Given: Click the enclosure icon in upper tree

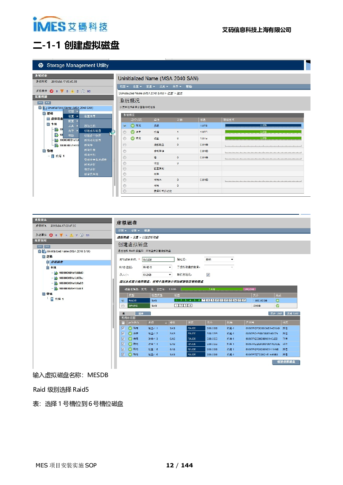Looking at the screenshot, I should 53,156.
